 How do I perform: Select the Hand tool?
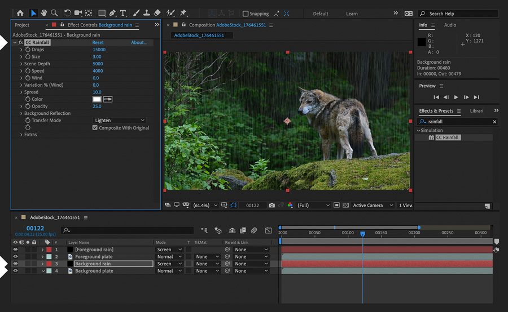(43, 13)
